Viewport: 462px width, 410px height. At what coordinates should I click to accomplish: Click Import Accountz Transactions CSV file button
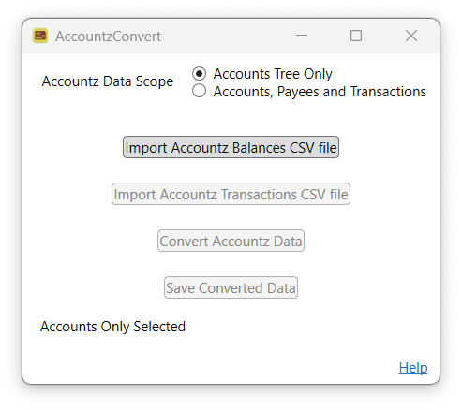pyautogui.click(x=231, y=194)
